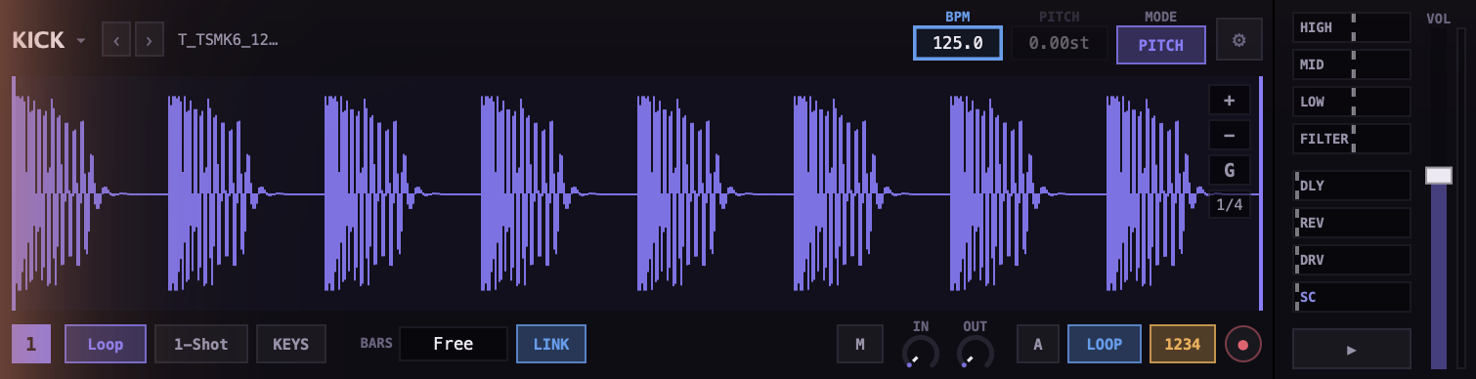Click the REV reverb send control

click(1352, 223)
